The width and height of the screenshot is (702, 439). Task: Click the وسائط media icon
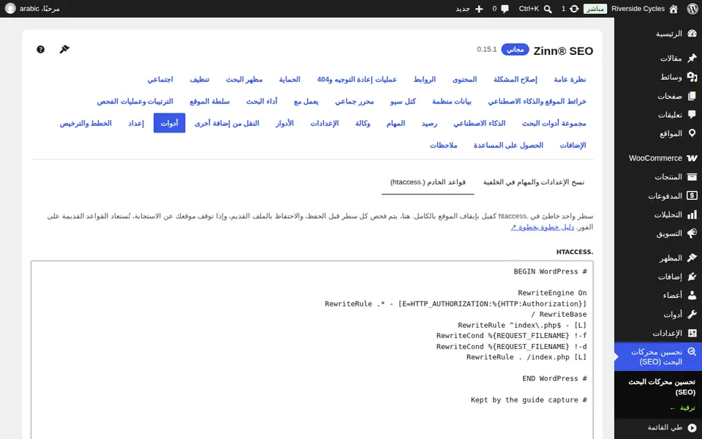[x=692, y=77]
